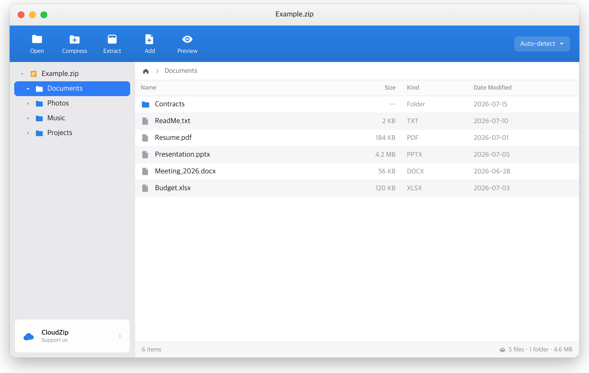Maximize window with green button
589x373 pixels.
click(44, 14)
